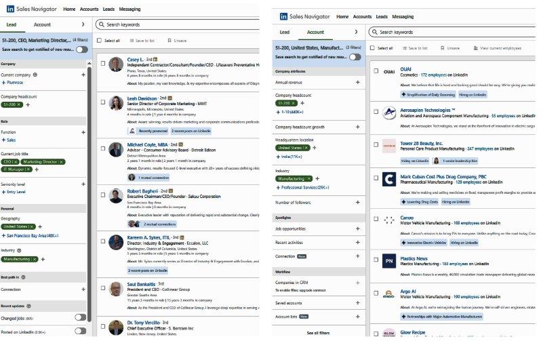Open Casey L. profile link
The width and height of the screenshot is (543, 341).
tap(135, 60)
